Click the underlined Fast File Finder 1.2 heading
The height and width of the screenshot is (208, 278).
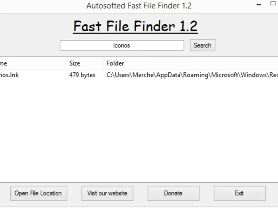point(135,26)
